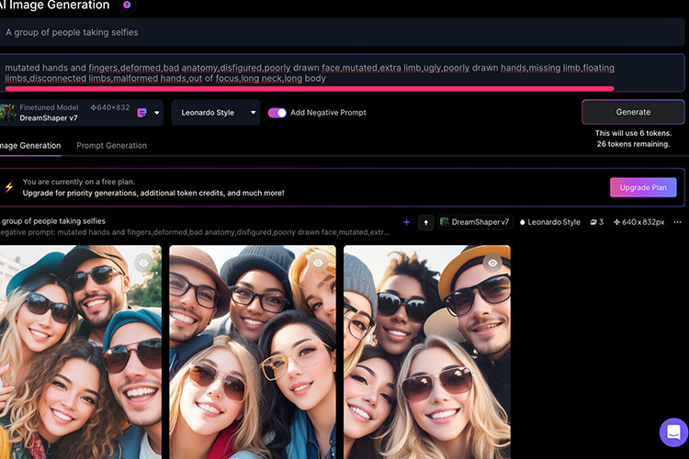Click the truncated negative prompt text under the generation title
Viewport: 689px width, 459px height.
coord(195,232)
